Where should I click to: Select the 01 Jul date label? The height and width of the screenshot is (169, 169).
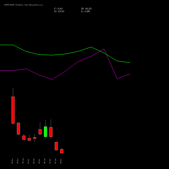coord(28,161)
